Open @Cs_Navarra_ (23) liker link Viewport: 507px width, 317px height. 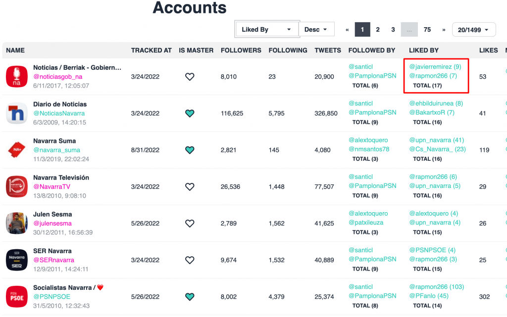coord(438,149)
